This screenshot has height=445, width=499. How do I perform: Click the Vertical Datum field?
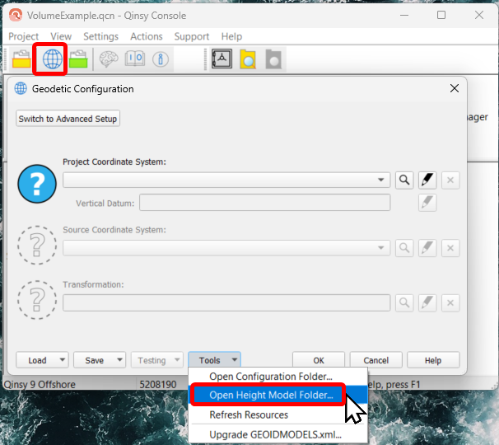(x=265, y=203)
